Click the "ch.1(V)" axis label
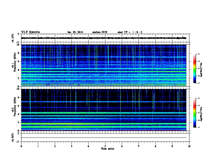This screenshot has width=213, height=164. tap(13, 38)
